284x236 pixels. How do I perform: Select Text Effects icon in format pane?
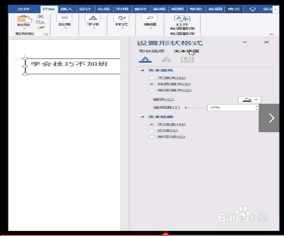click(x=166, y=60)
